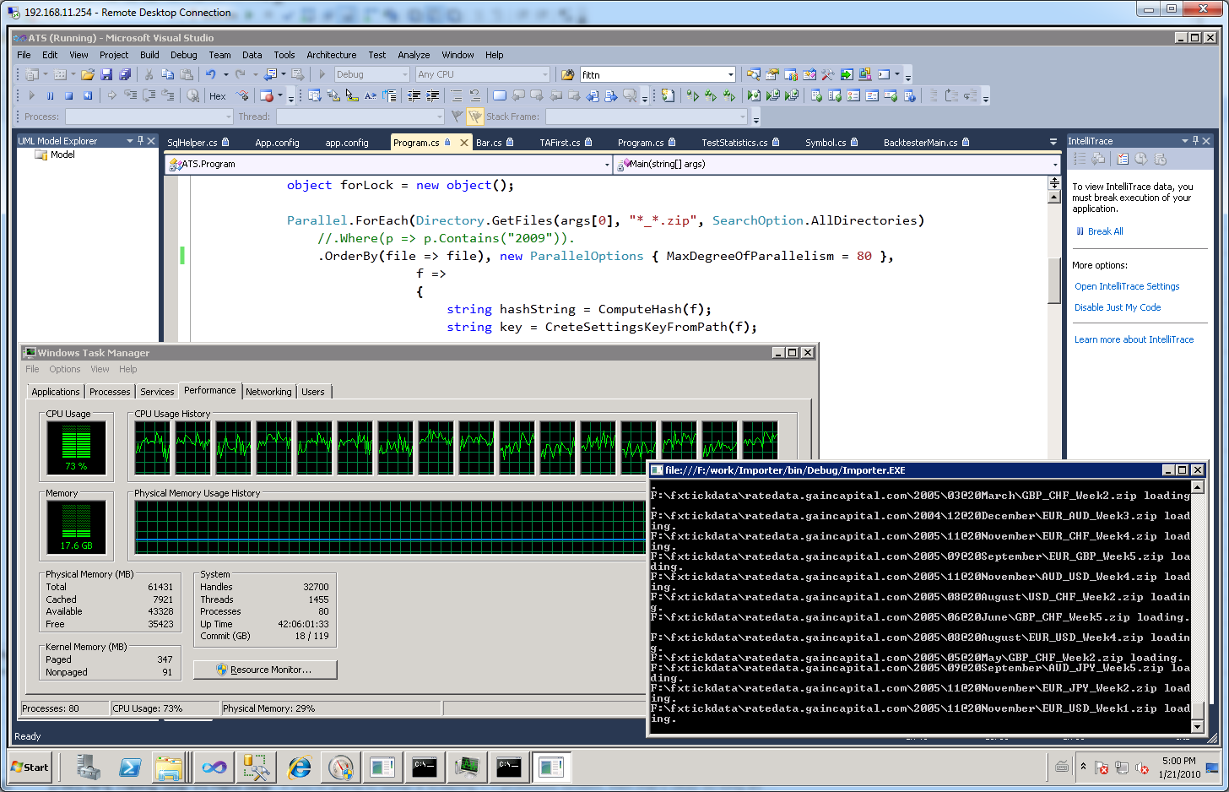The height and width of the screenshot is (792, 1229).
Task: Open Windows Explorer from the taskbar
Action: (169, 768)
